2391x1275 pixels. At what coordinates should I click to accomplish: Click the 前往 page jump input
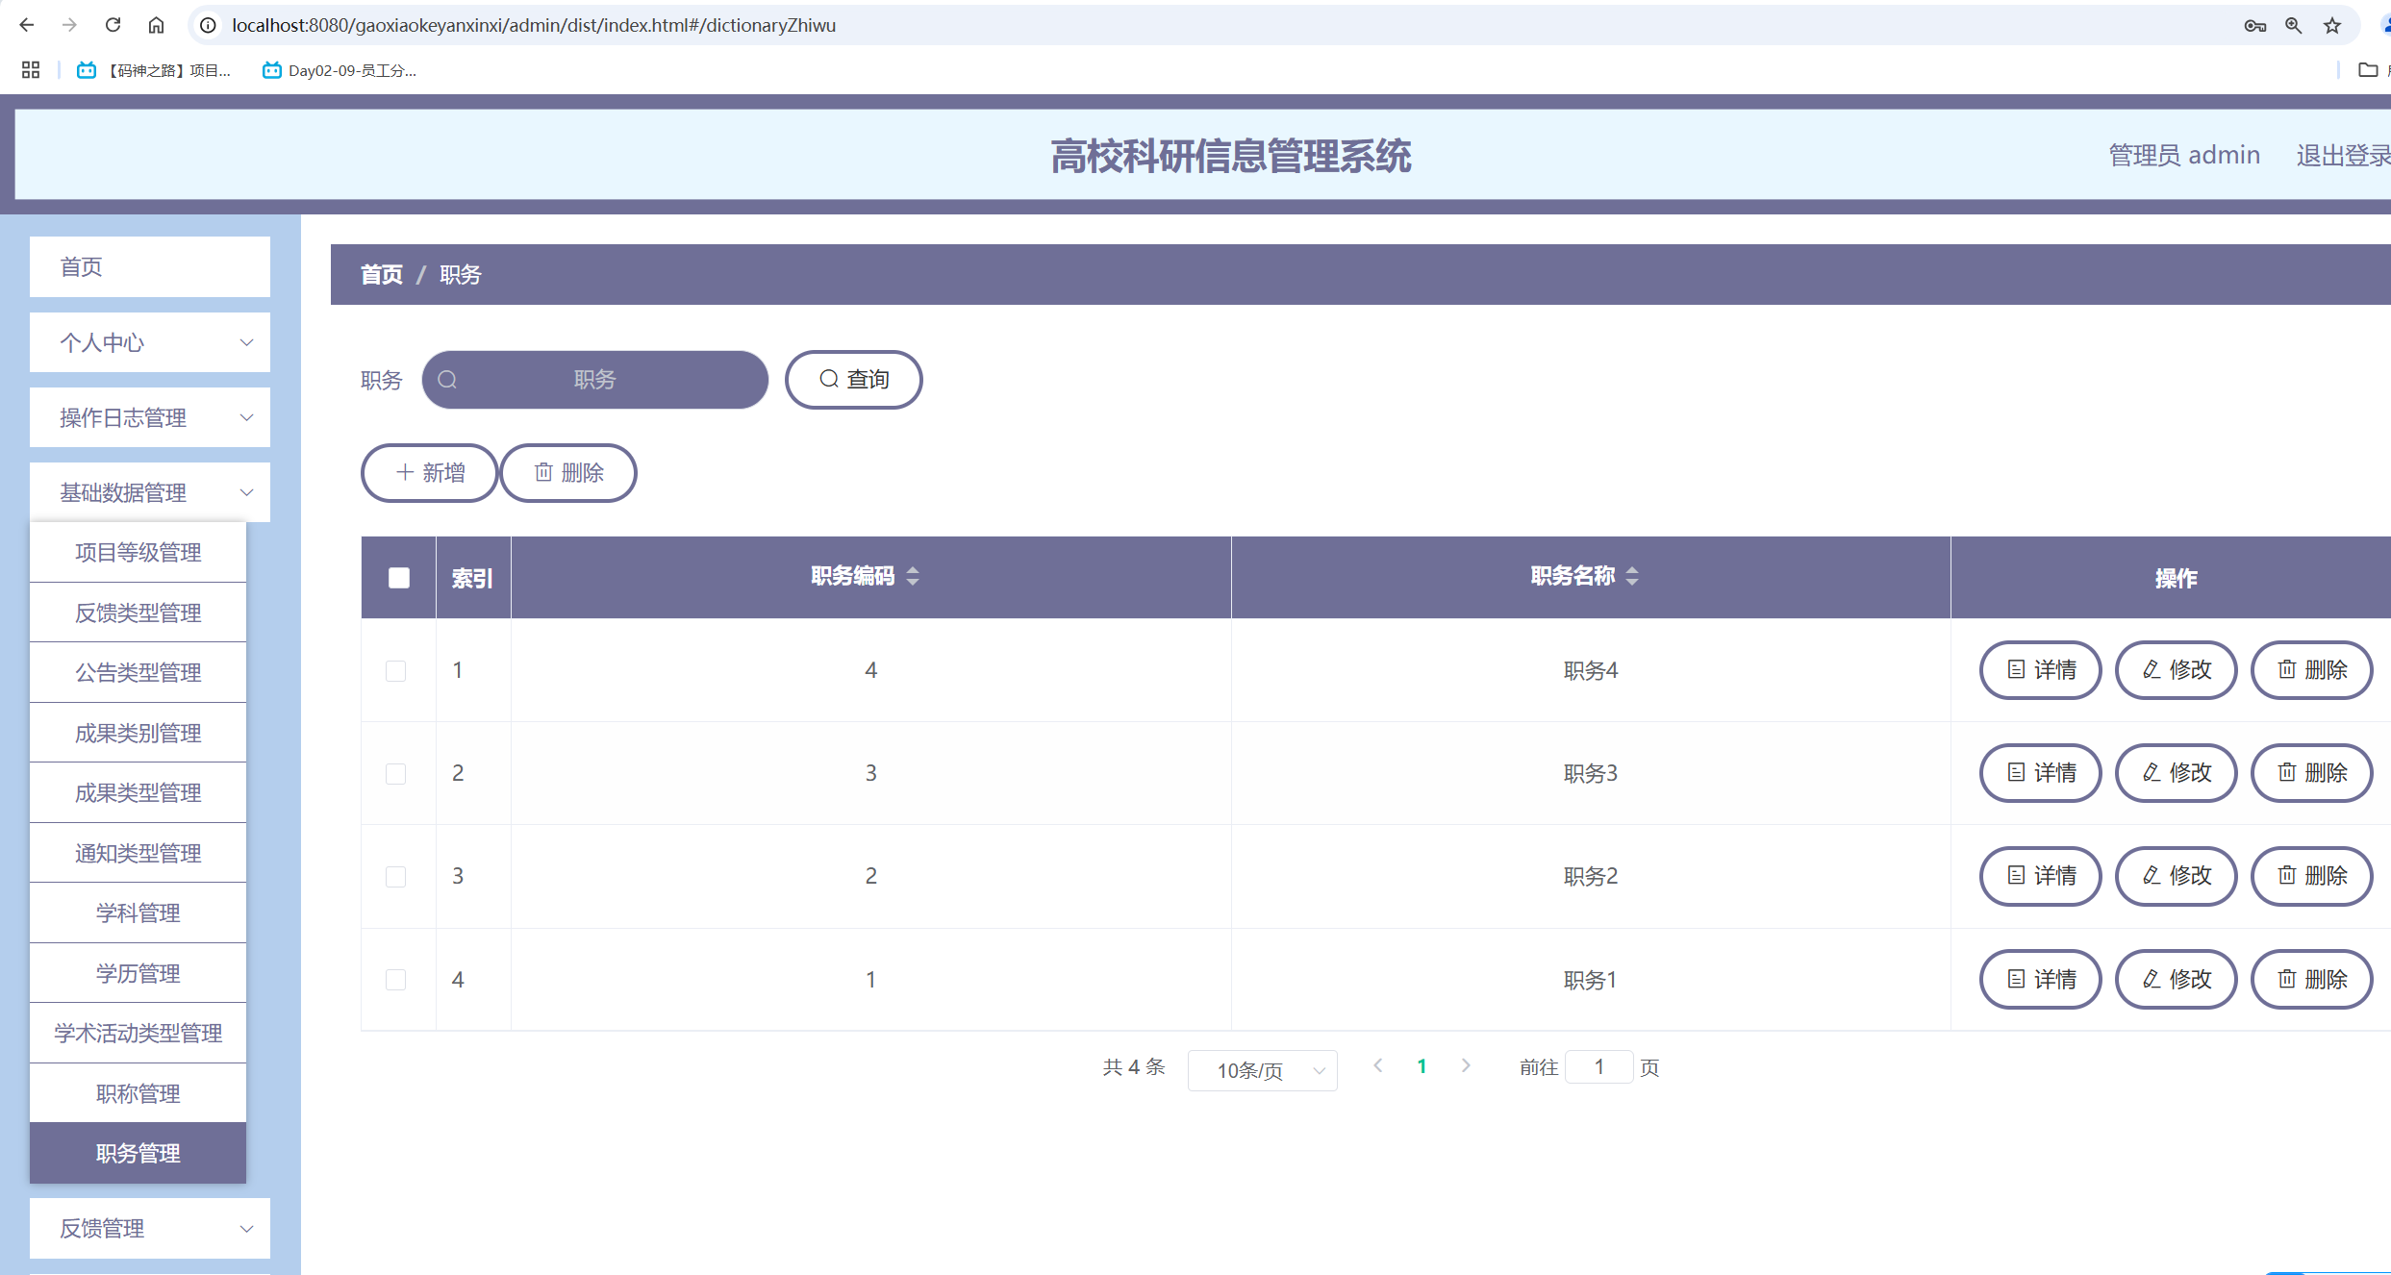pyautogui.click(x=1599, y=1066)
